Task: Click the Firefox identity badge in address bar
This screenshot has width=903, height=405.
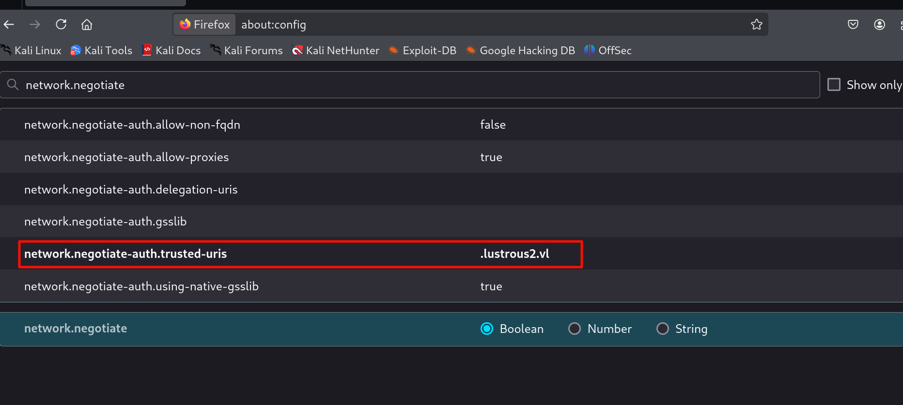Action: tap(205, 24)
